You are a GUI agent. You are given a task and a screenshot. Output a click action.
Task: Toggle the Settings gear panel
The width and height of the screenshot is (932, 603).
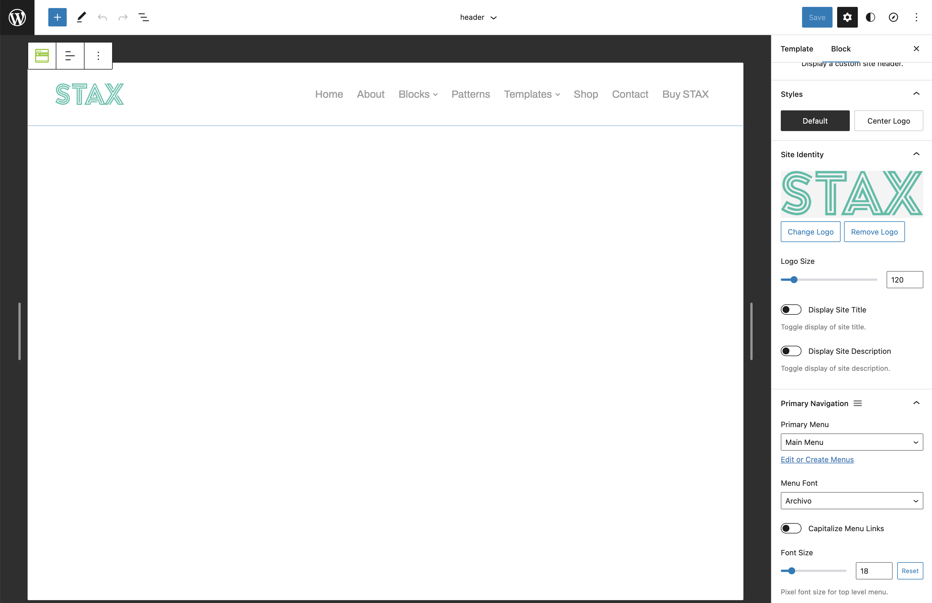(x=847, y=17)
